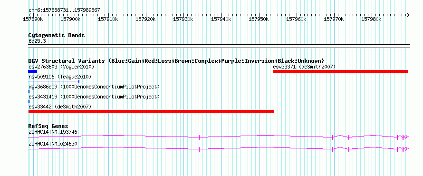Open the esv3431419 variant label
Image resolution: width=423 pixels, height=176 pixels.
(x=94, y=97)
